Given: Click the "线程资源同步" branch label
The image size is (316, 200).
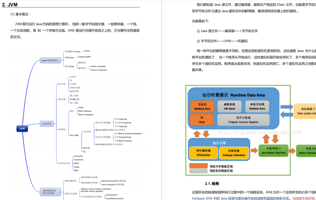Looking at the screenshot, I should point(71,181).
